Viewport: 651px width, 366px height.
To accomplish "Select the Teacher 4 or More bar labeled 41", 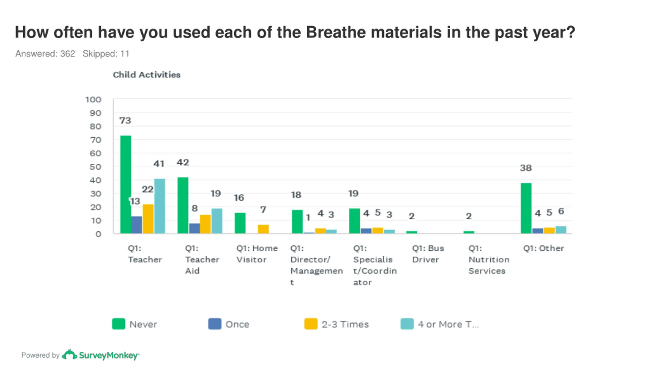I will tap(160, 206).
